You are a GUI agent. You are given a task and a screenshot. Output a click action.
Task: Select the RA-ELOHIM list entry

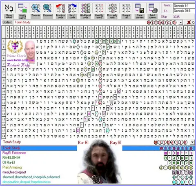[x=11, y=158]
